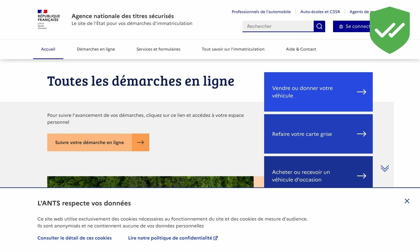Open Consulter le détail de ces cookies

coord(74,238)
